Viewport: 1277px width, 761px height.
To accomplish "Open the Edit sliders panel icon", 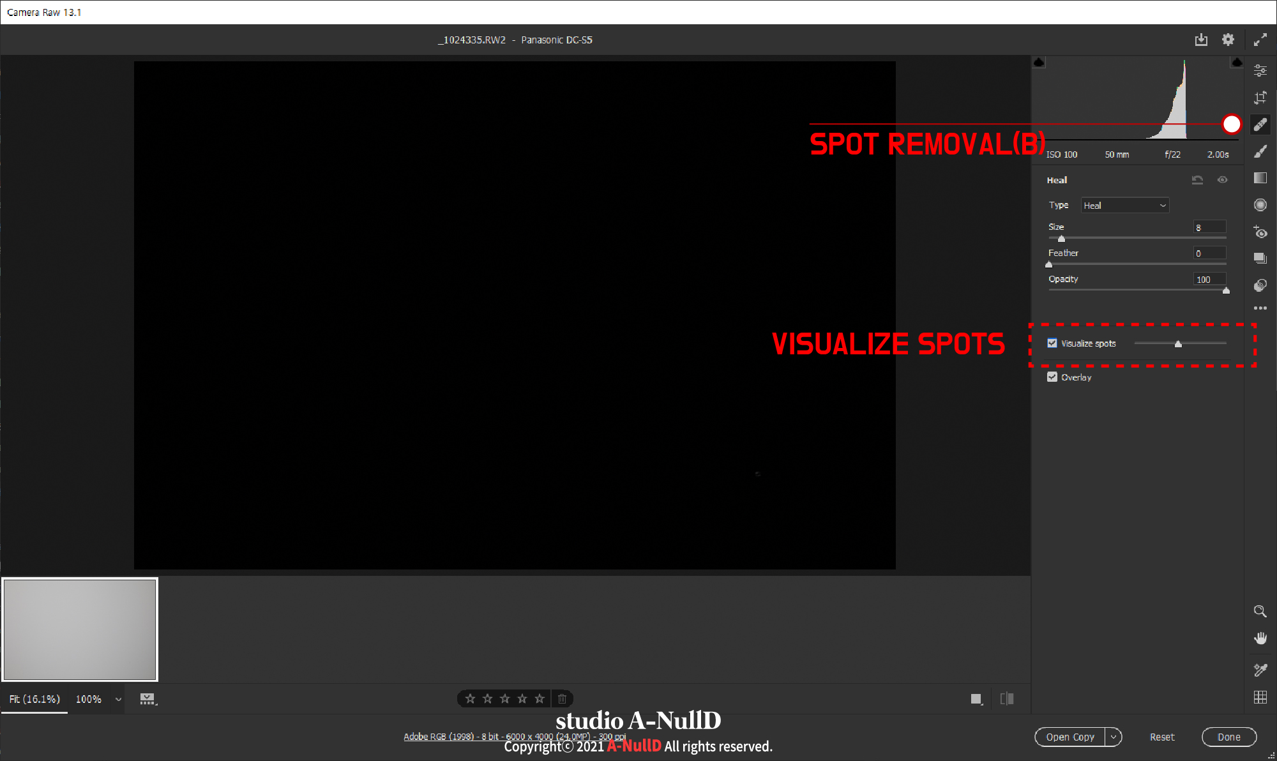I will coord(1260,70).
